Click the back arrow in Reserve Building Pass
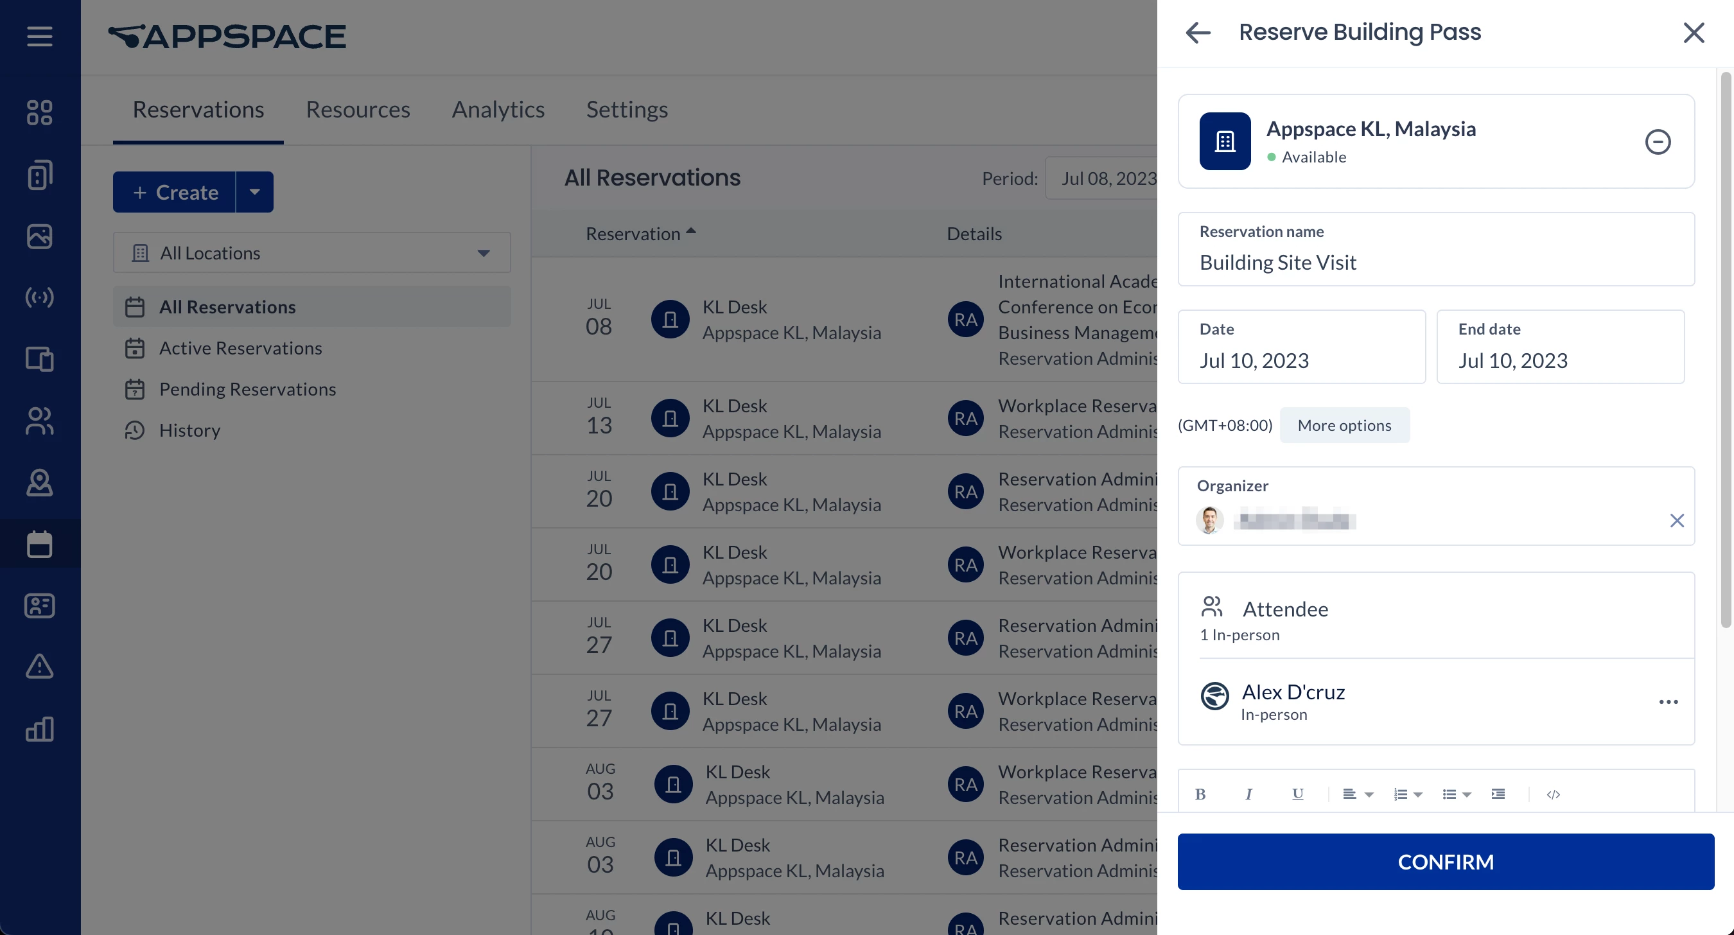The height and width of the screenshot is (935, 1734). click(x=1198, y=32)
